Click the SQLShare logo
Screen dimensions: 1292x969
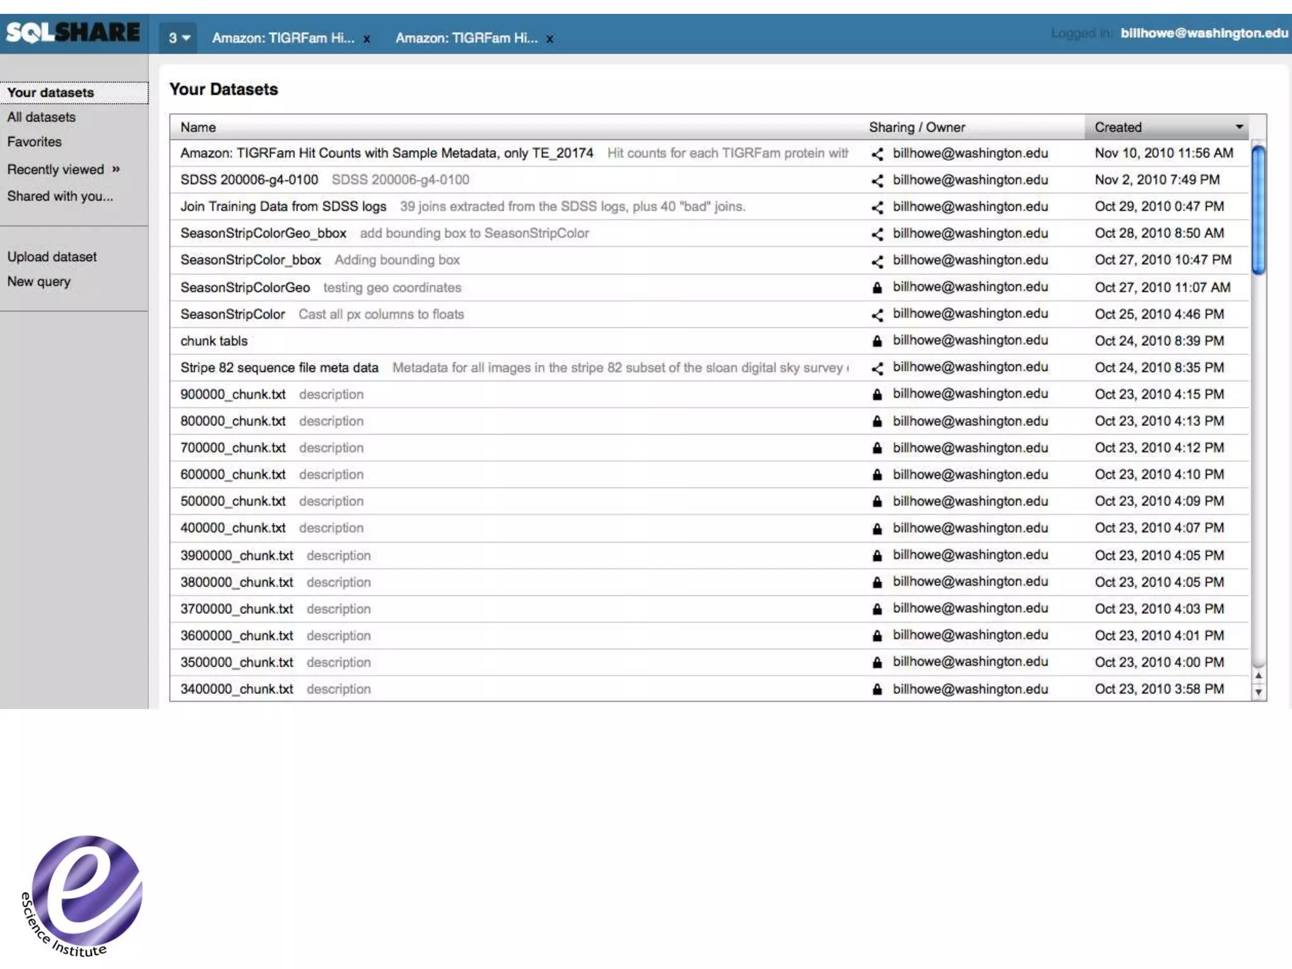[x=73, y=32]
